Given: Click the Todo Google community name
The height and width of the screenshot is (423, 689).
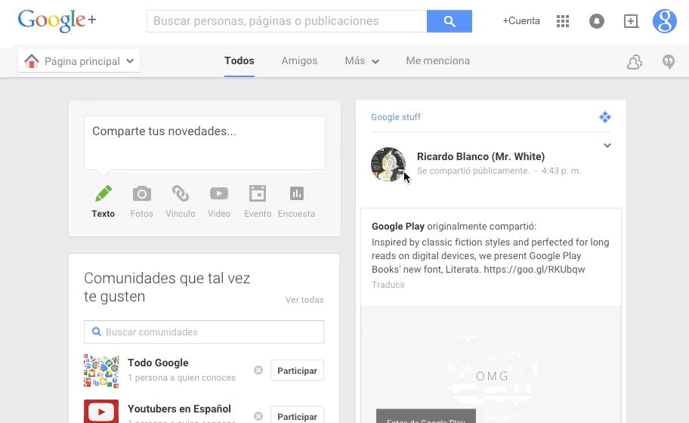Looking at the screenshot, I should click(x=158, y=363).
